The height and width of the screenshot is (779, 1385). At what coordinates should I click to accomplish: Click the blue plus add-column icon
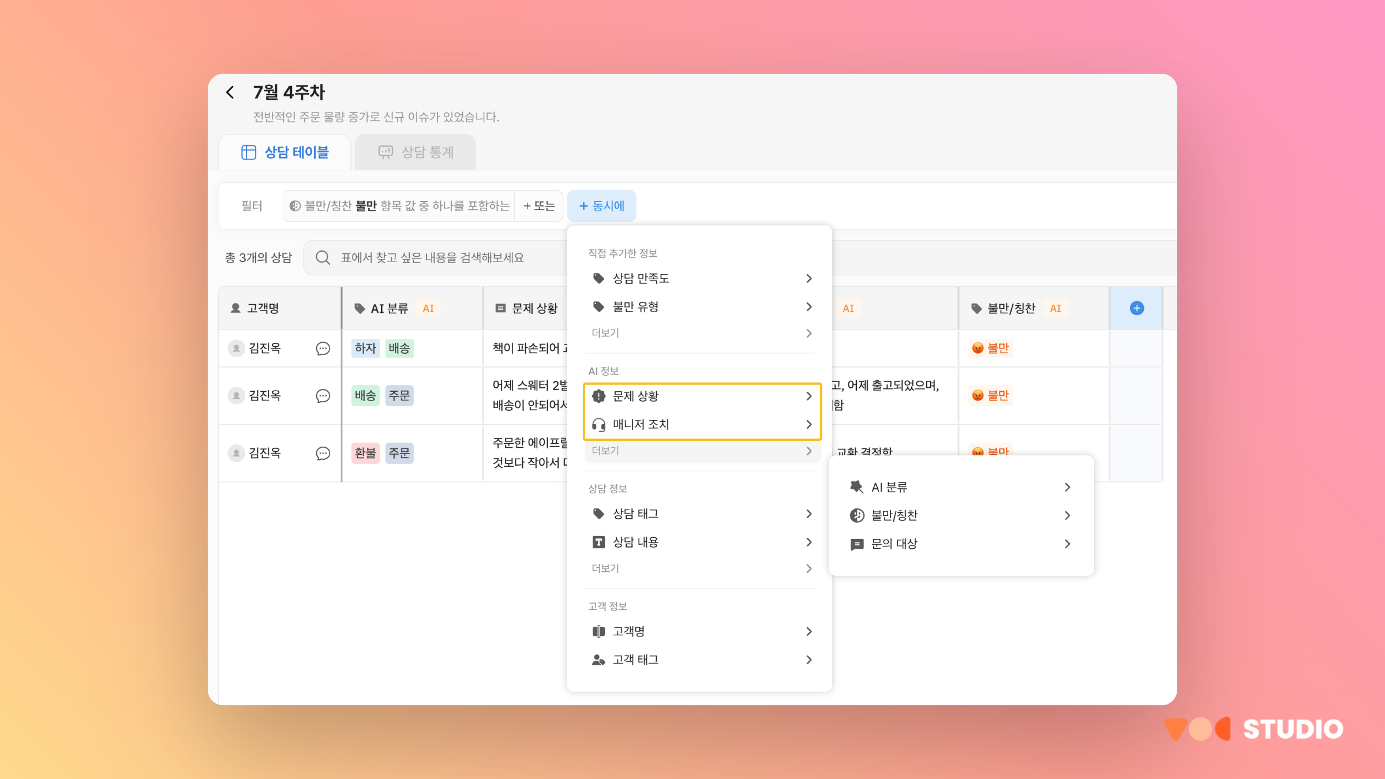[x=1136, y=308]
